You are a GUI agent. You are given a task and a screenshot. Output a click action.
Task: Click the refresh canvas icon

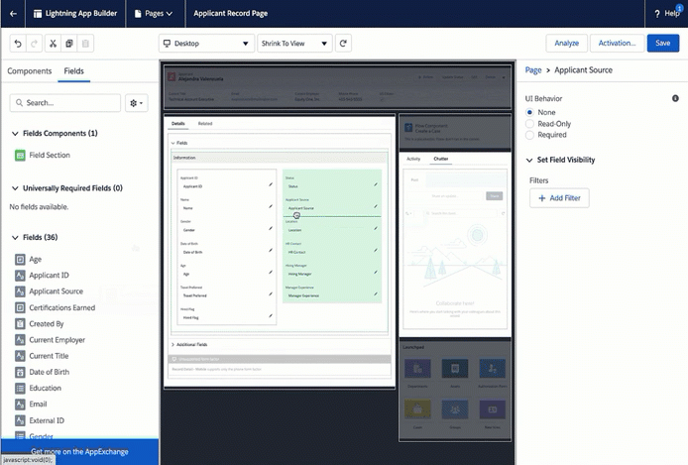343,44
